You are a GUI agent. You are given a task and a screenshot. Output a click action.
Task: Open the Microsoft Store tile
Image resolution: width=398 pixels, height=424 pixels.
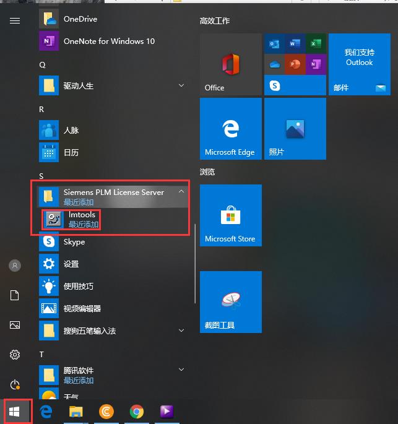tap(231, 215)
